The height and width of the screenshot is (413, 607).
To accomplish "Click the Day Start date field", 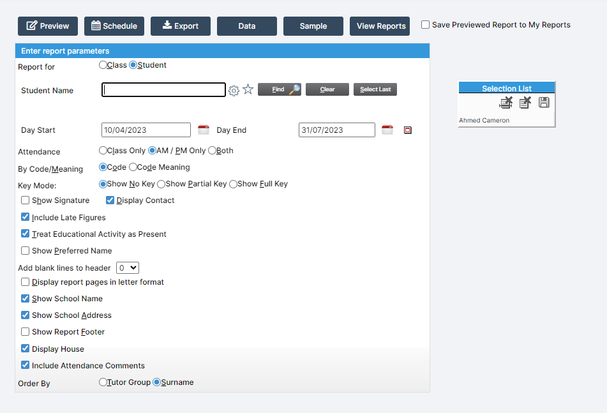I will click(146, 130).
